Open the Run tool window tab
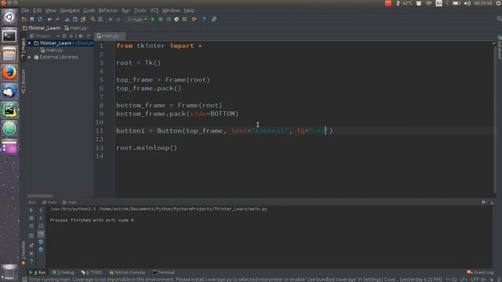Screen dimensions: 502x282 [38, 273]
